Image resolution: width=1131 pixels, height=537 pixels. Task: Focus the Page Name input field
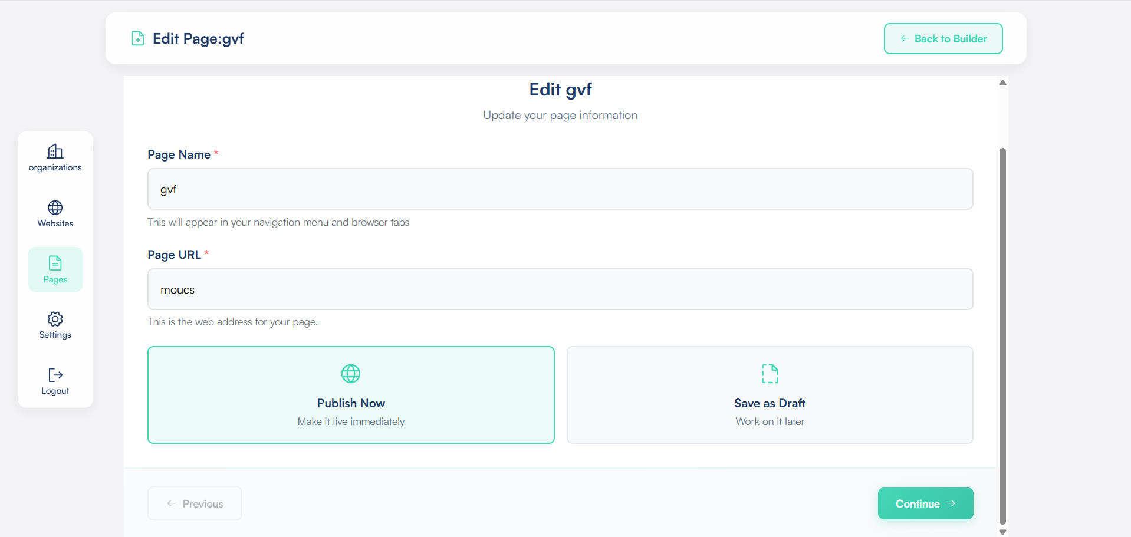[560, 189]
